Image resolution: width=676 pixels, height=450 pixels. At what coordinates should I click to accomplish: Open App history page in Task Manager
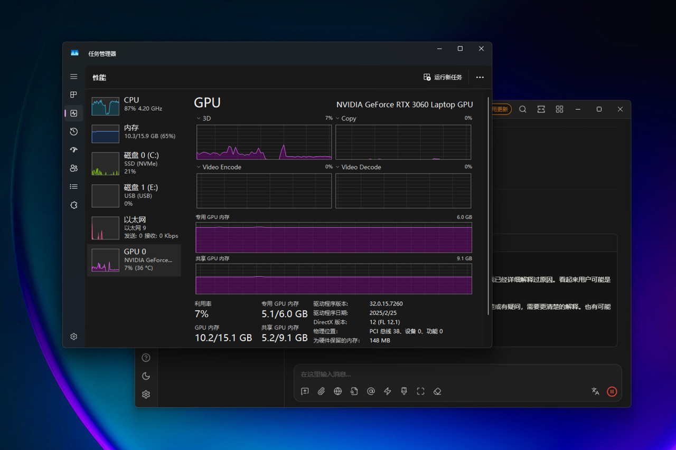pyautogui.click(x=74, y=131)
